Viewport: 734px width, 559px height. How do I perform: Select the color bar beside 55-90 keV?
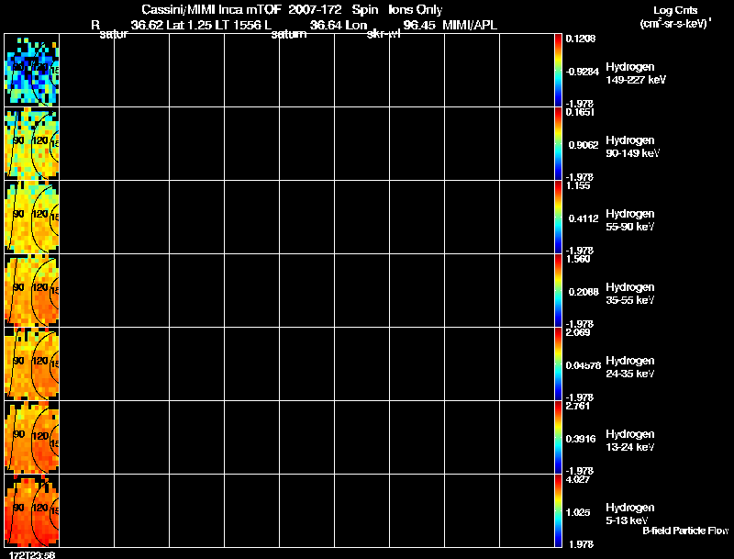click(x=558, y=218)
